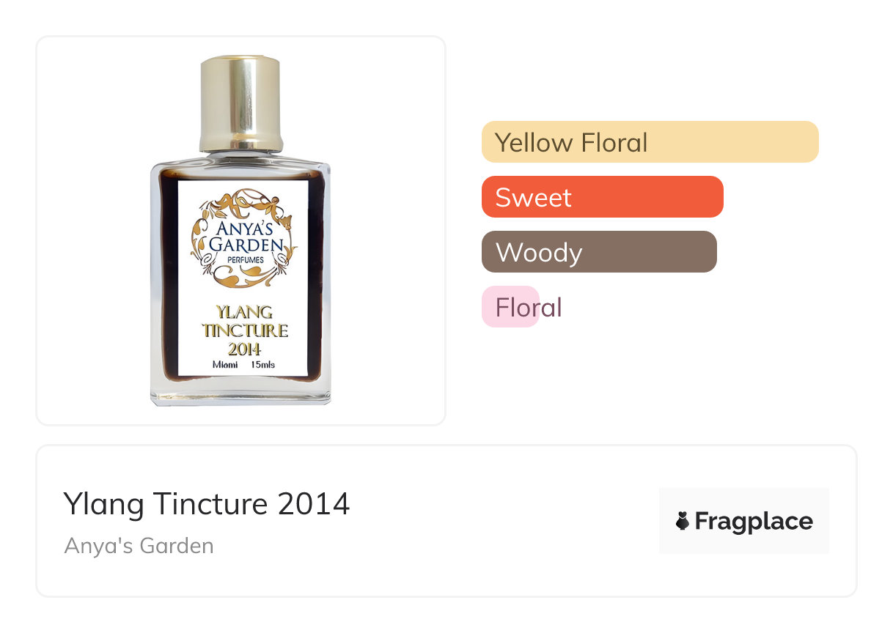Click small PERFUMES text on label
This screenshot has width=893, height=633.
click(243, 259)
